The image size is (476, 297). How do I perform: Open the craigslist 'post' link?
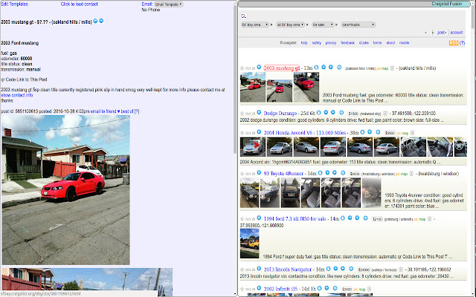pyautogui.click(x=442, y=33)
